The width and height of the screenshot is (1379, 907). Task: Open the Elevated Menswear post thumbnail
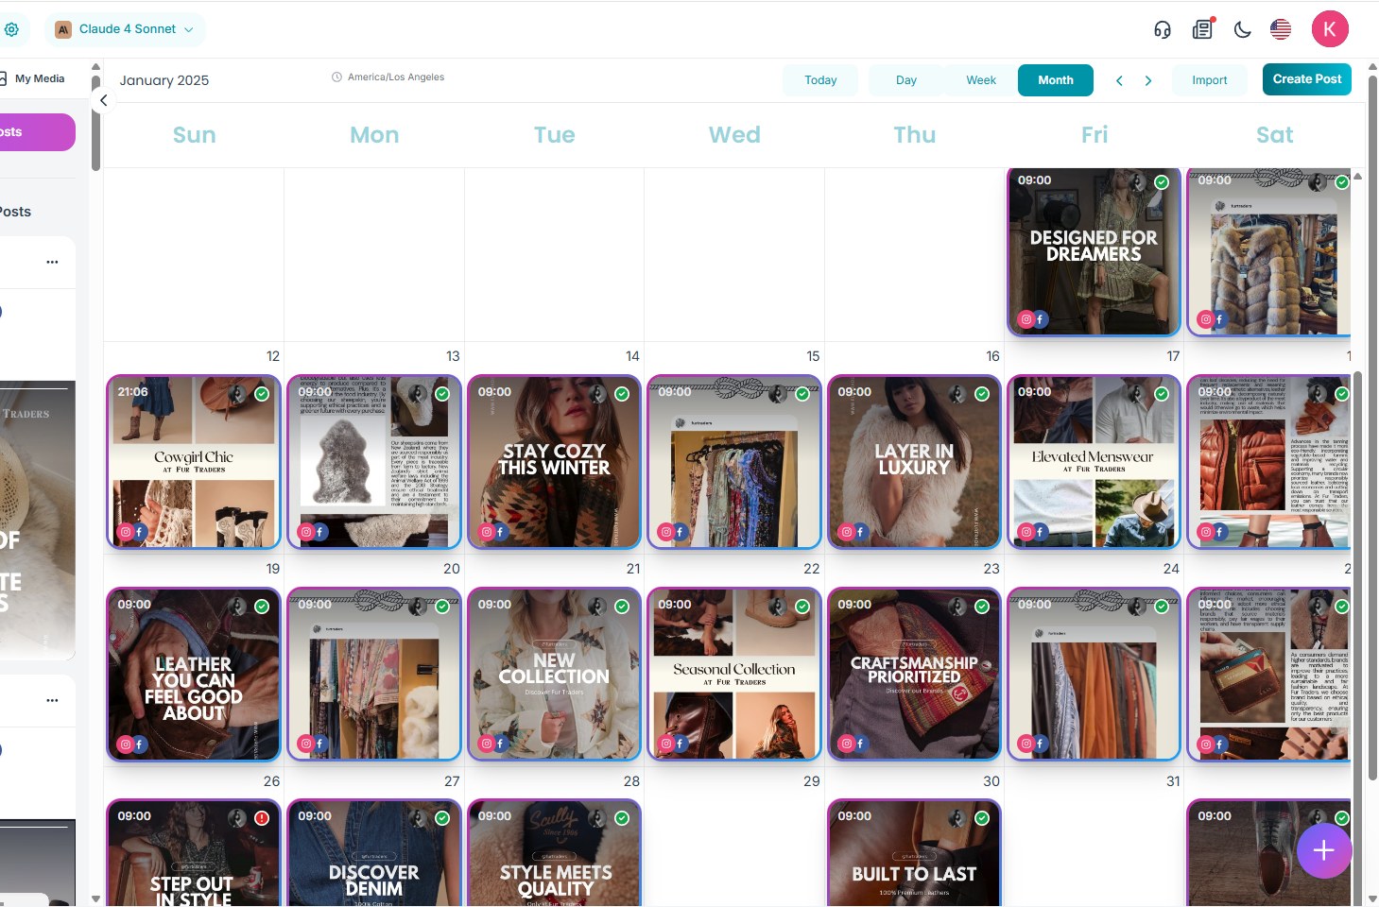(1094, 462)
